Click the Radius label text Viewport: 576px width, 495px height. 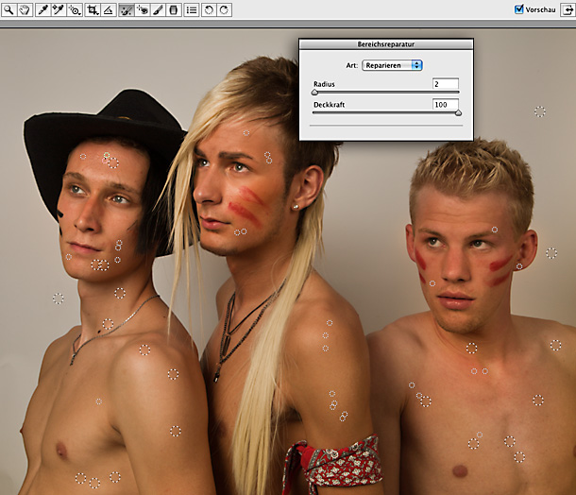(324, 84)
